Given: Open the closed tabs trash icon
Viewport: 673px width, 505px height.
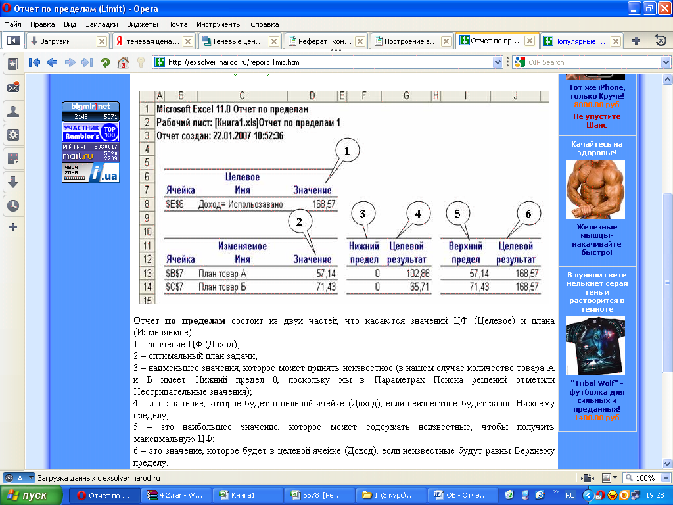Looking at the screenshot, I should (x=661, y=41).
